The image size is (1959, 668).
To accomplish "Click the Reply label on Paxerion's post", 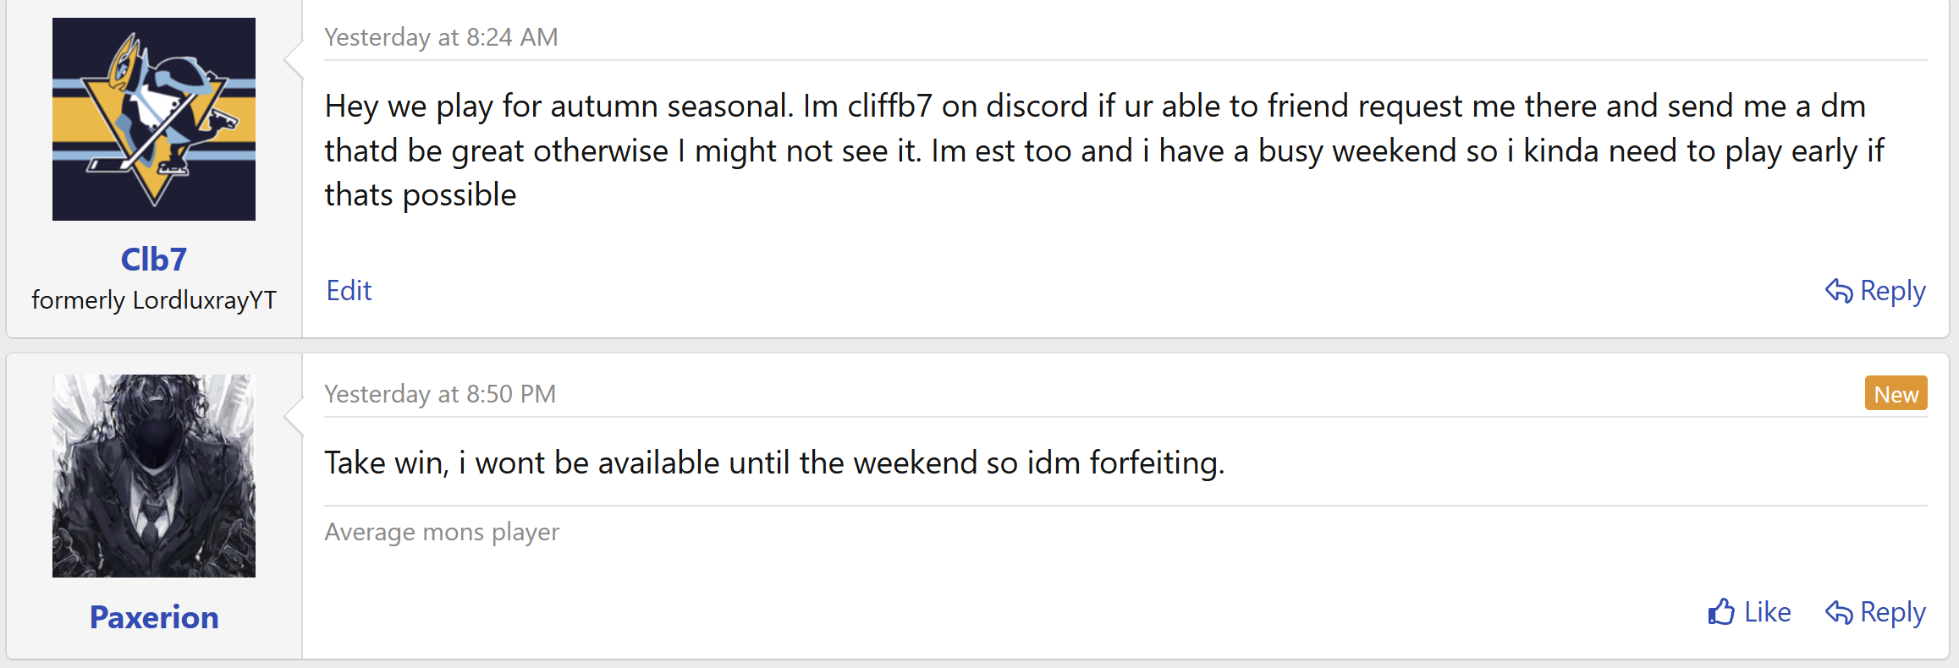I will (1892, 611).
